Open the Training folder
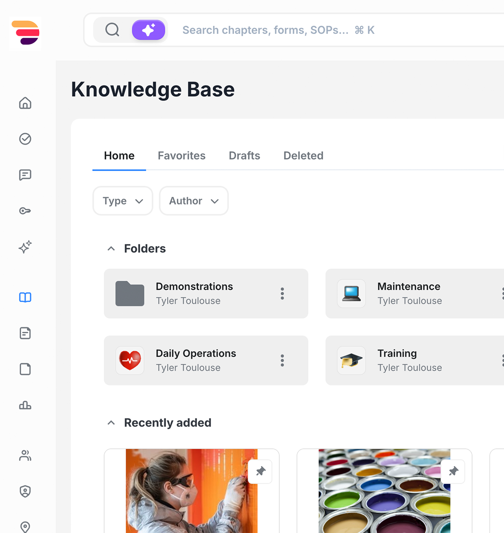504x533 pixels. [x=415, y=360]
